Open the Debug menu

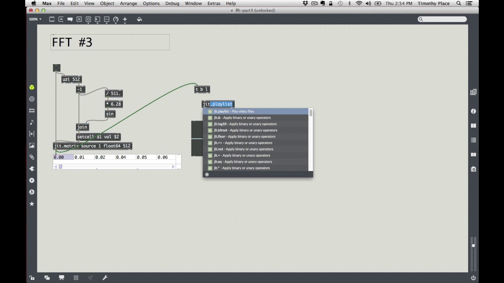172,4
